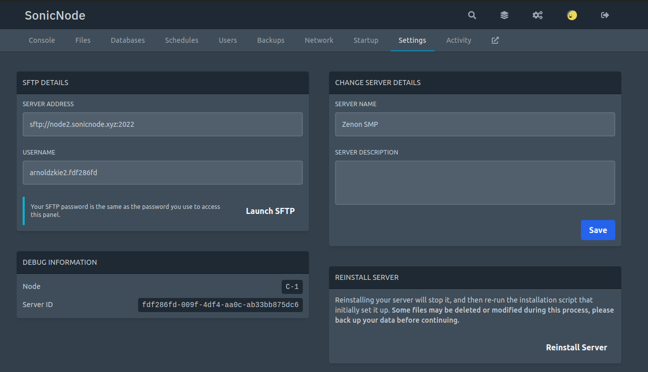
Task: Click the CHANGE SERVER DETAILS heading
Action: point(378,83)
